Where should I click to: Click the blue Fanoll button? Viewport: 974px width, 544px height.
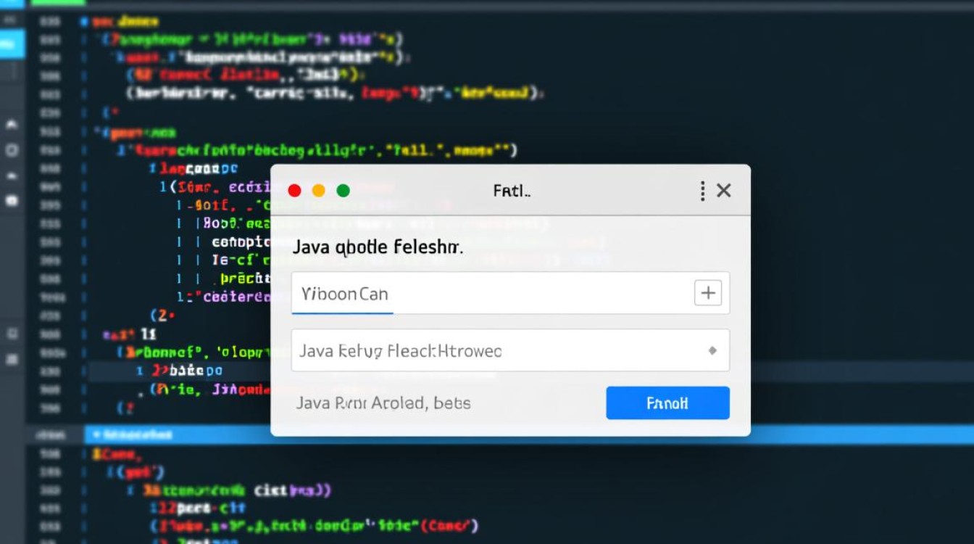[667, 403]
